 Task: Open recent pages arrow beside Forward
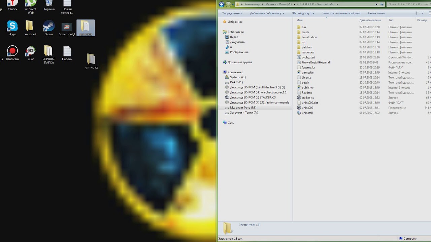click(234, 4)
